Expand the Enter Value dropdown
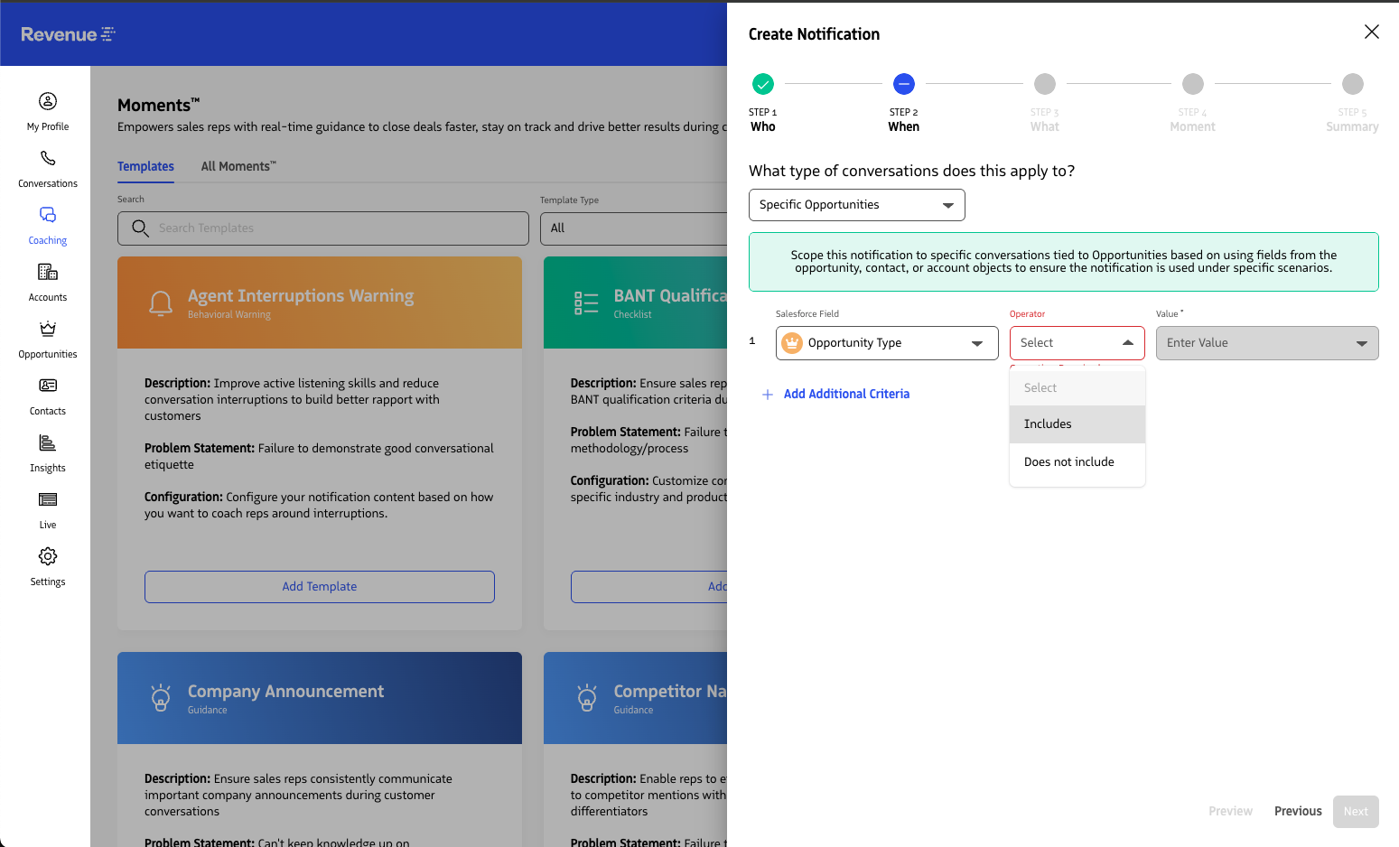This screenshot has height=847, width=1399. pos(1266,343)
